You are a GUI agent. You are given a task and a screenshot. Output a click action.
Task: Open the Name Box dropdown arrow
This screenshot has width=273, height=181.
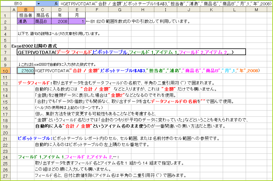click(38, 4)
